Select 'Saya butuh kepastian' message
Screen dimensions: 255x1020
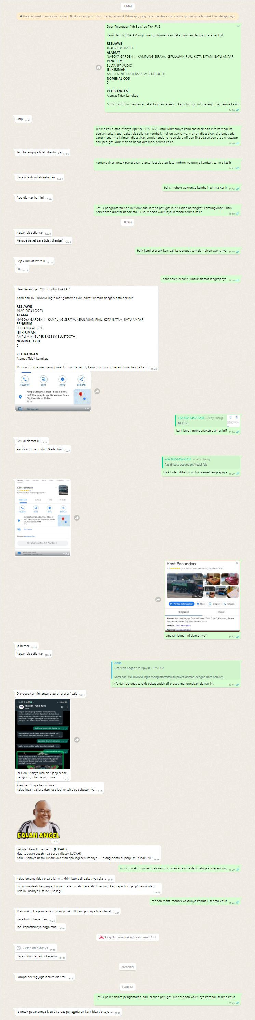(x=35, y=920)
